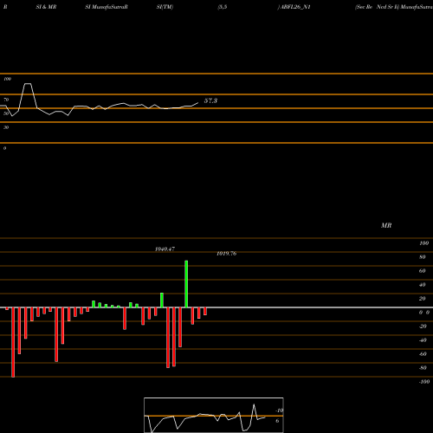Click the peak of the RSI line near 100
This screenshot has height=433, width=433.
(x=28, y=84)
